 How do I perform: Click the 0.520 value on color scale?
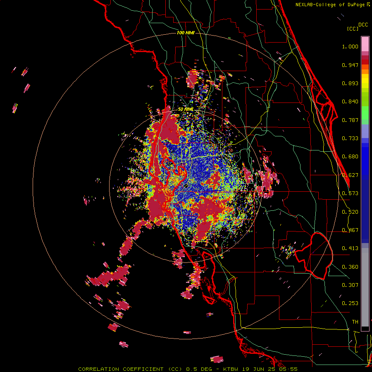coord(350,212)
